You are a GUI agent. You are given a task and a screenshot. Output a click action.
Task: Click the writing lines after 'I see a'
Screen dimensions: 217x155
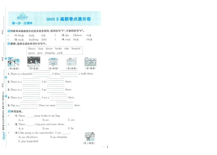click(59, 97)
